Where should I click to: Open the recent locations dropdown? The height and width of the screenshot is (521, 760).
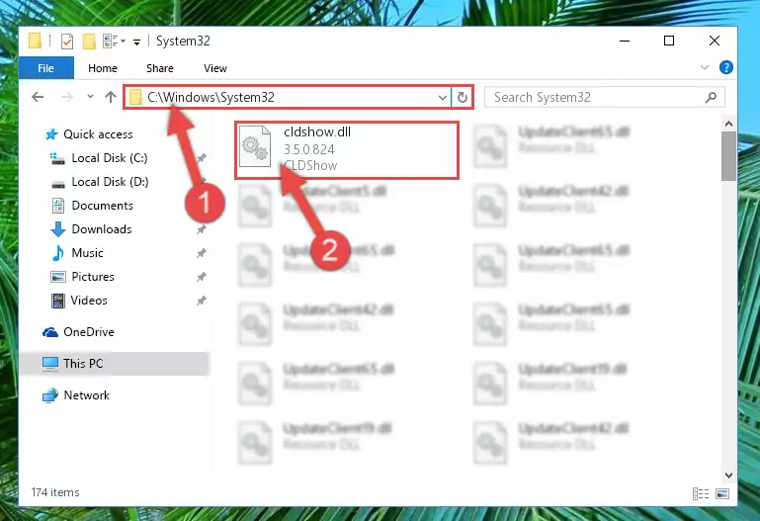[x=90, y=97]
